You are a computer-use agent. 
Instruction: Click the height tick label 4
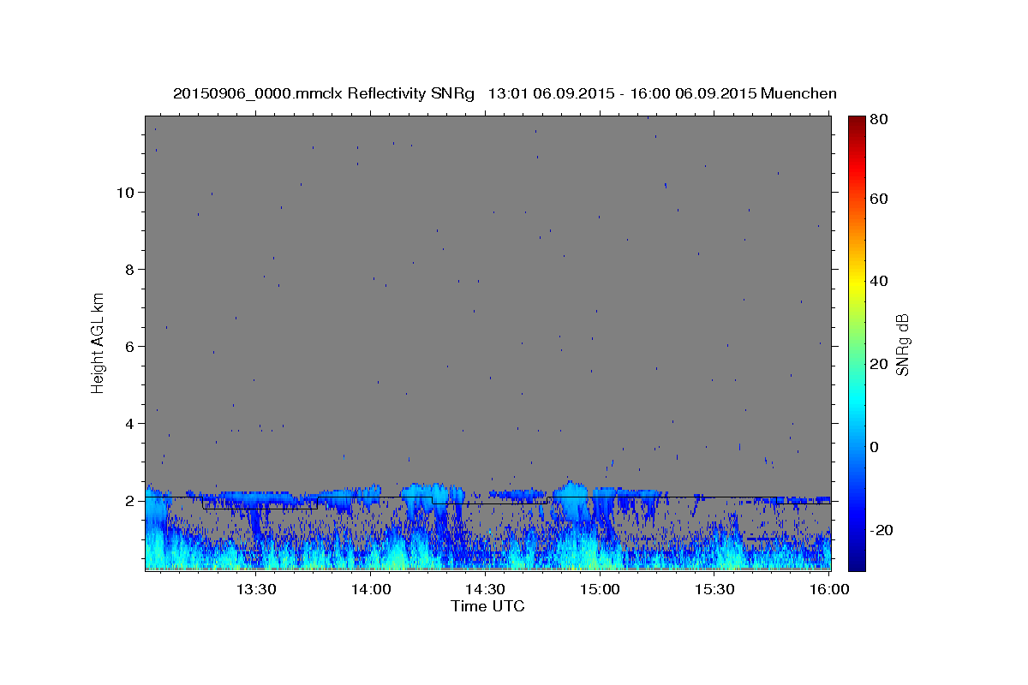tap(130, 423)
